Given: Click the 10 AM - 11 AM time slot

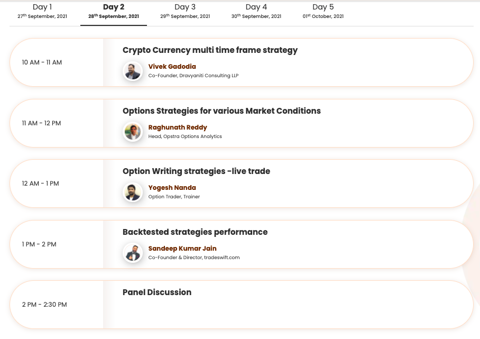Looking at the screenshot, I should click(x=42, y=62).
